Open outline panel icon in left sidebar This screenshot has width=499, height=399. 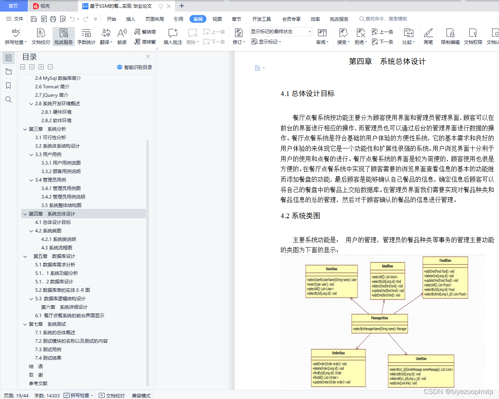coord(8,58)
